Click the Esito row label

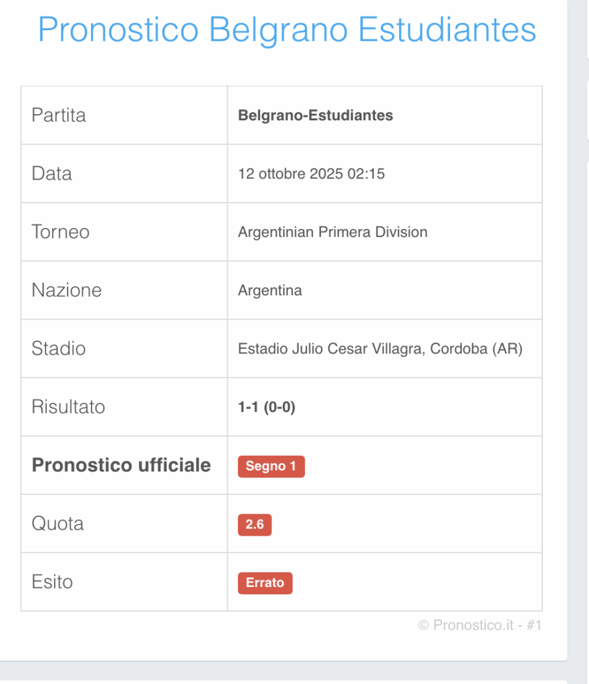point(52,582)
